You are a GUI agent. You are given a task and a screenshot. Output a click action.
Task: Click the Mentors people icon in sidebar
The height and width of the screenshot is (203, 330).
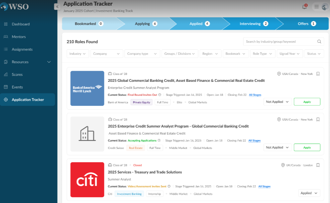6,37
